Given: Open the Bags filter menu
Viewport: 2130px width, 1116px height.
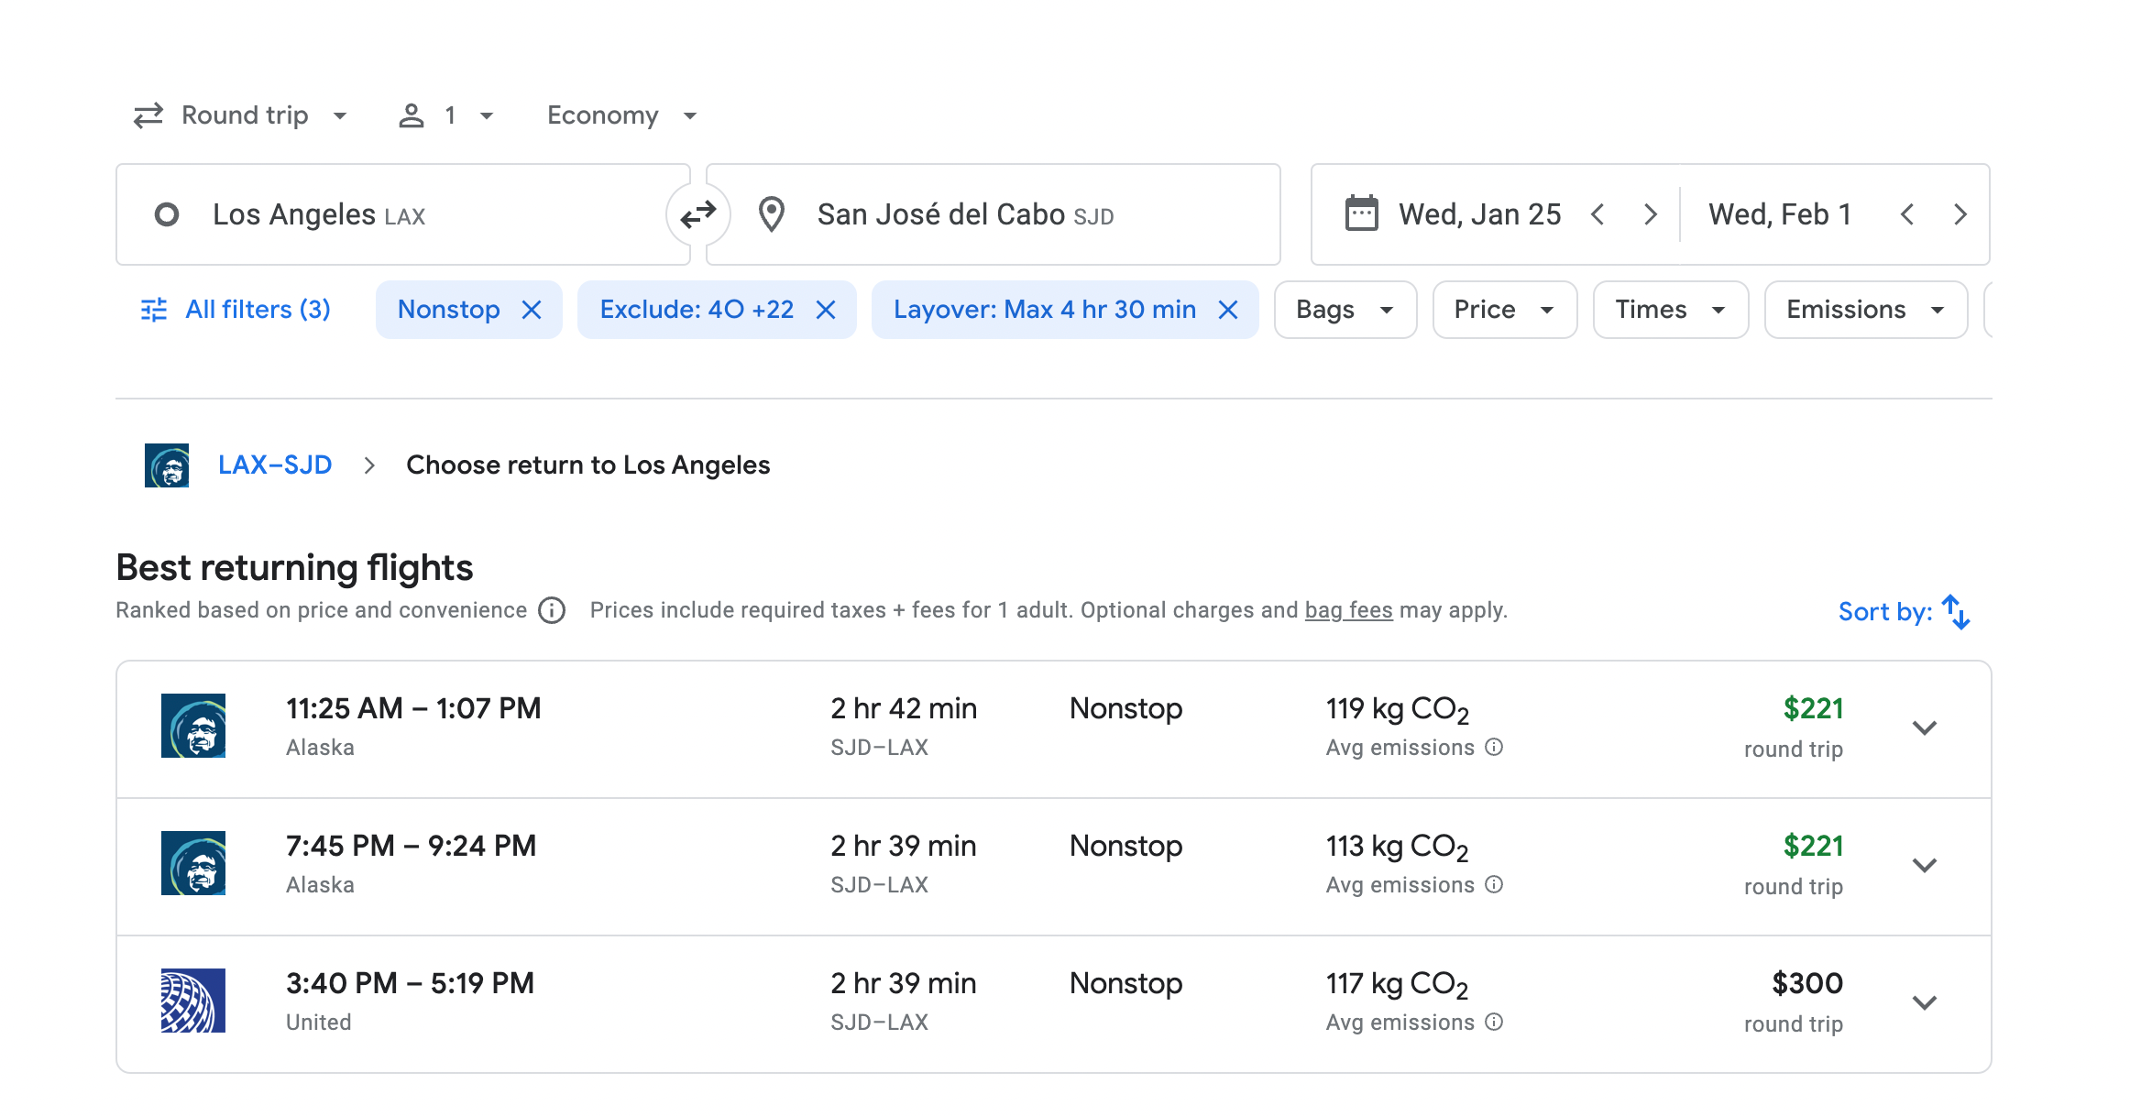Looking at the screenshot, I should [1345, 311].
